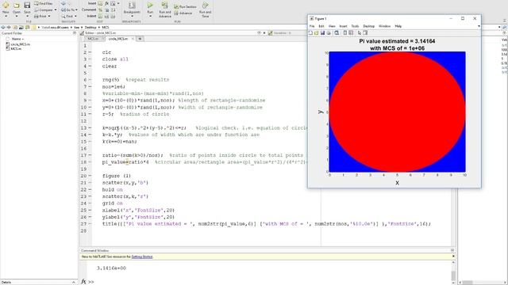Screen dimensions: 508x285
Task: Open Desktop menu in Figure 1 window
Action: 368,26
